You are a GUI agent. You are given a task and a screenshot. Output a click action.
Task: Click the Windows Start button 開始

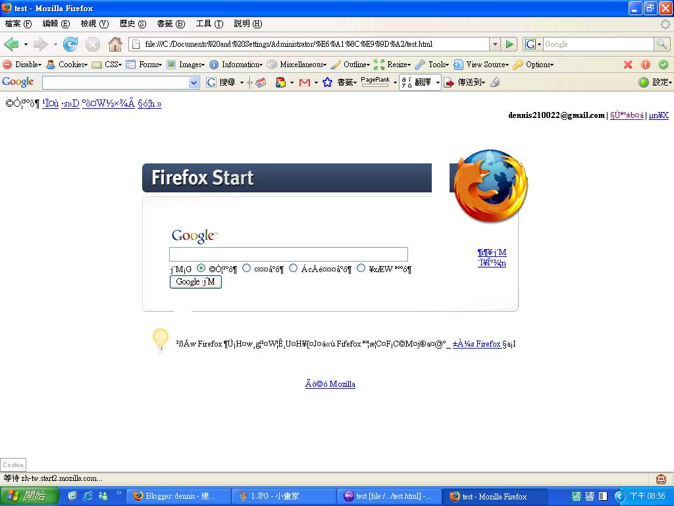click(29, 495)
